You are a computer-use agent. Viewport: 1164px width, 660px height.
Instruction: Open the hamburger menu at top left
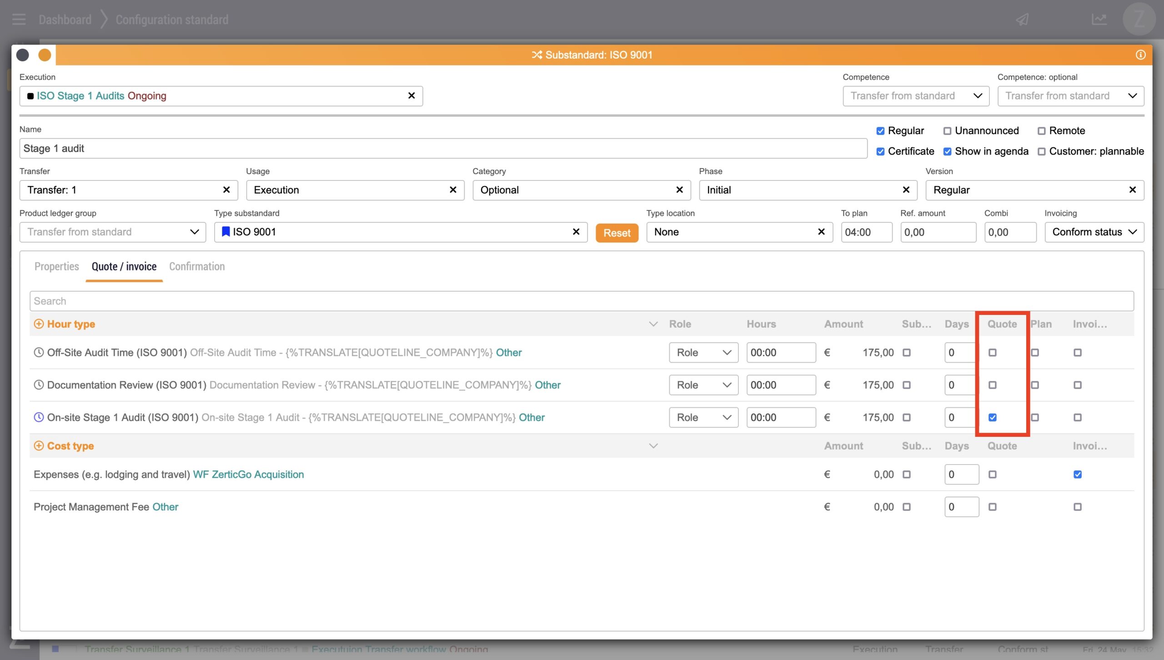[19, 20]
